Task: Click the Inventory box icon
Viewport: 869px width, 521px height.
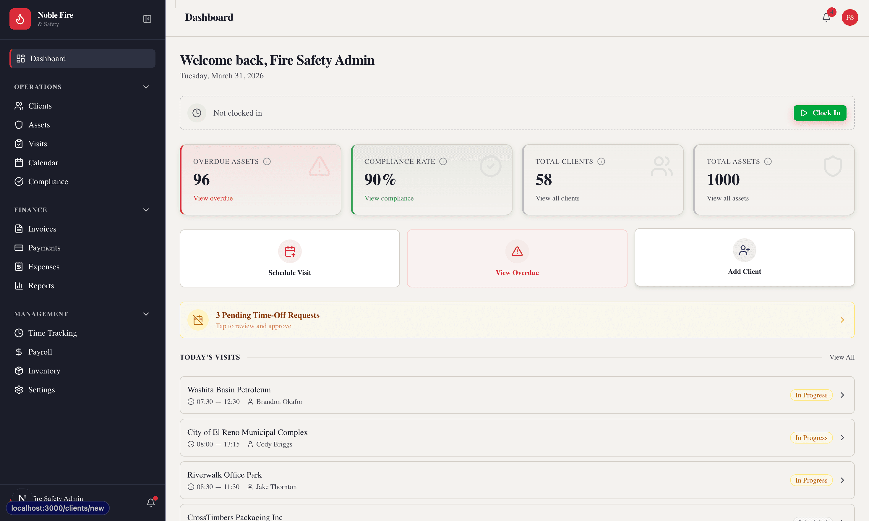Action: (x=19, y=370)
